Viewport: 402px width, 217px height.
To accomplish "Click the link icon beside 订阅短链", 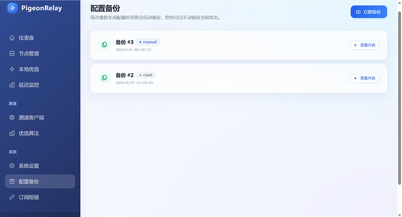I will pyautogui.click(x=12, y=197).
